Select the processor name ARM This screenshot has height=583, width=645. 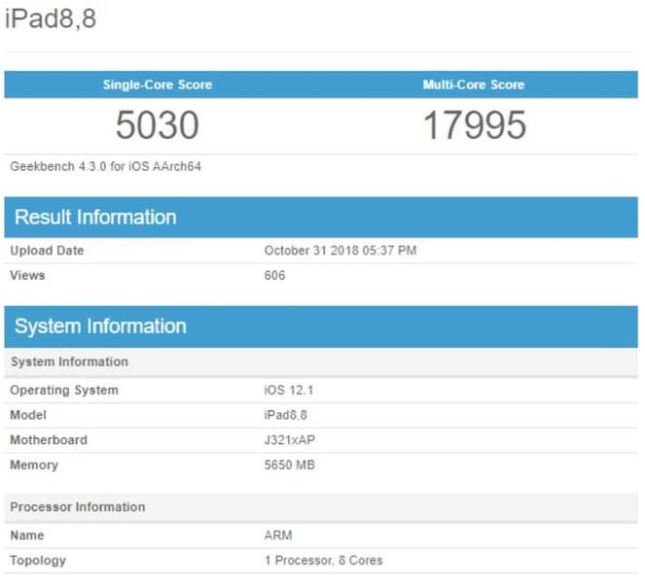(278, 535)
